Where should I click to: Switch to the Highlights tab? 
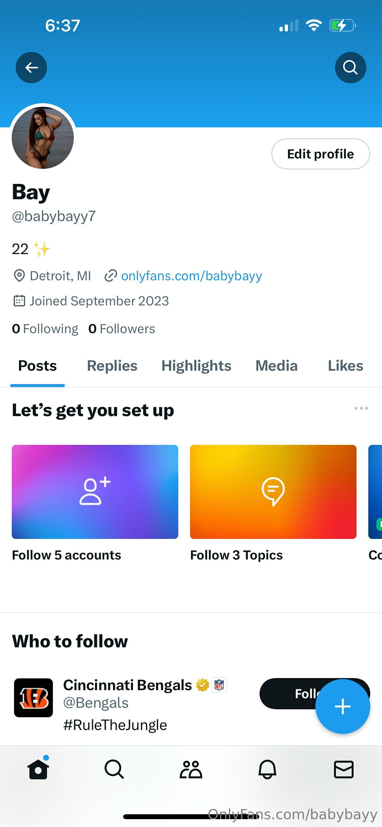196,366
